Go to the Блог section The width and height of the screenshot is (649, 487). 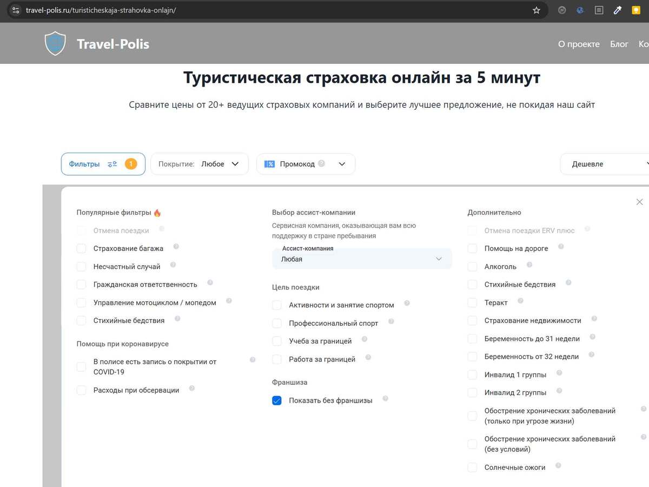(619, 44)
